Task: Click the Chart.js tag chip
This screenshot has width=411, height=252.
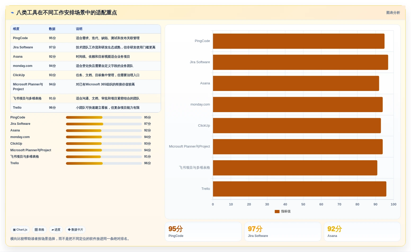Action: click(20, 230)
